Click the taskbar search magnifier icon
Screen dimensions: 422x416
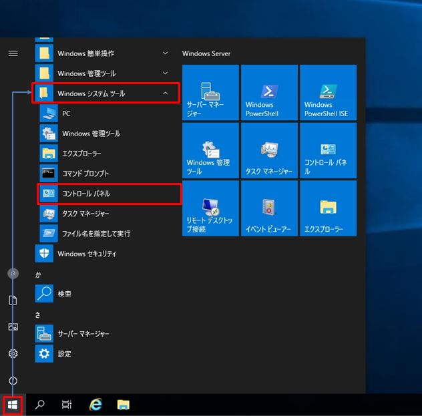click(40, 405)
